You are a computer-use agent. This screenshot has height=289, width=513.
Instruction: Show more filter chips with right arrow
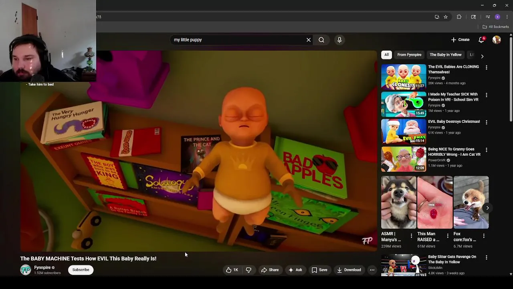coord(482,56)
